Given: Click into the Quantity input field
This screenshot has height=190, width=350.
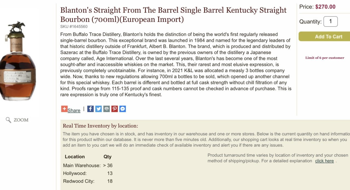Looking at the screenshot, I should click(x=331, y=21).
